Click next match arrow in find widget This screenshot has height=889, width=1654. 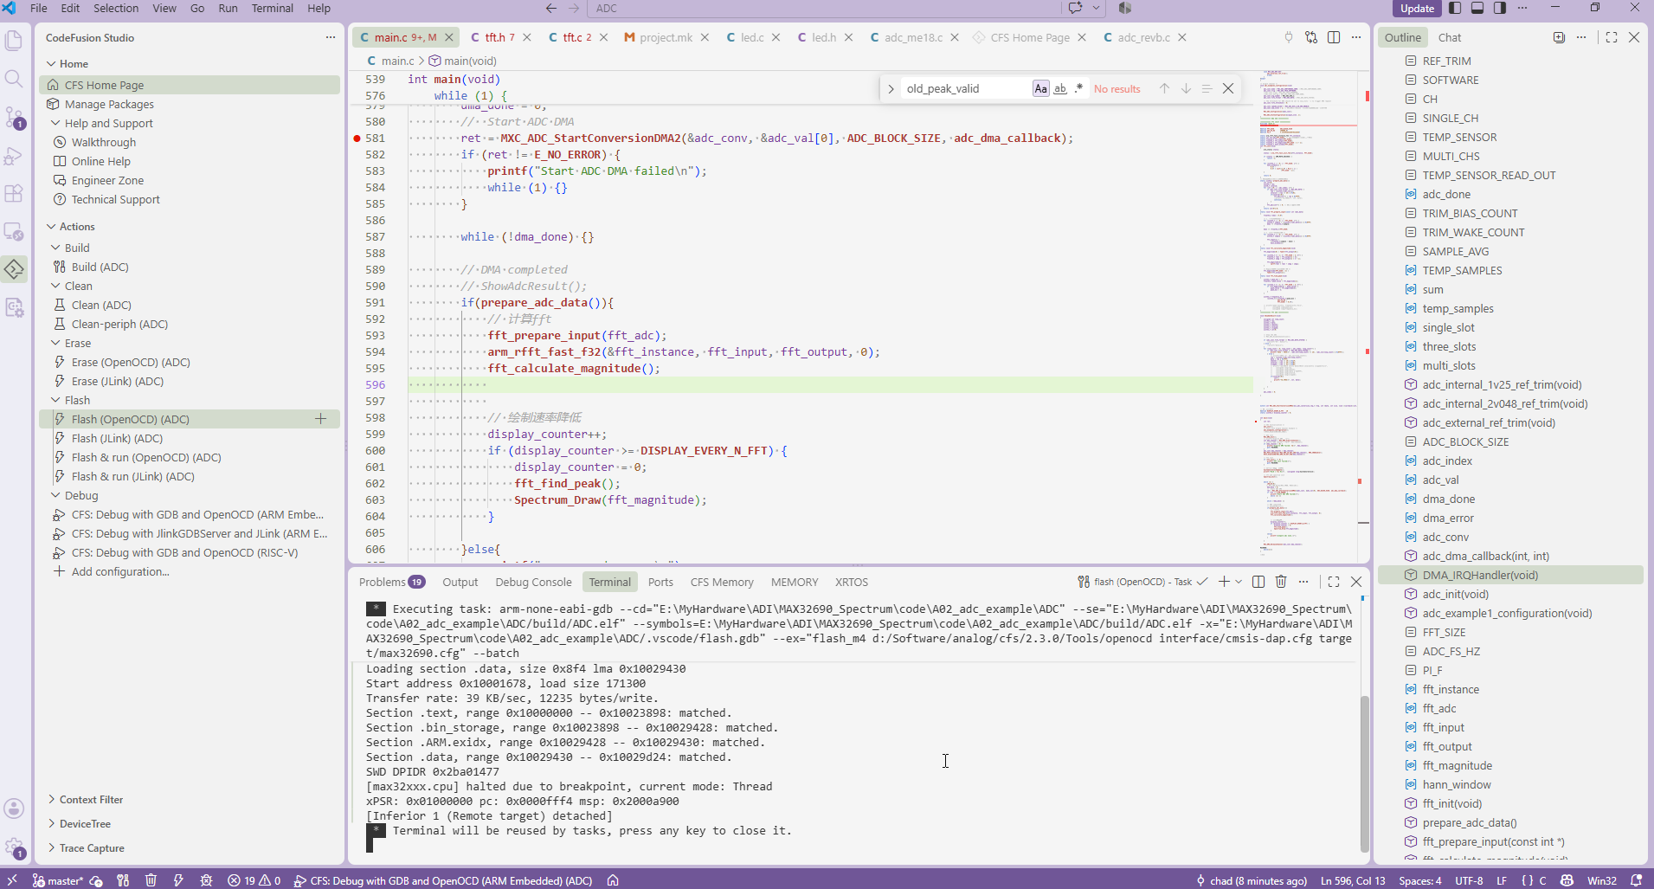pyautogui.click(x=1186, y=88)
